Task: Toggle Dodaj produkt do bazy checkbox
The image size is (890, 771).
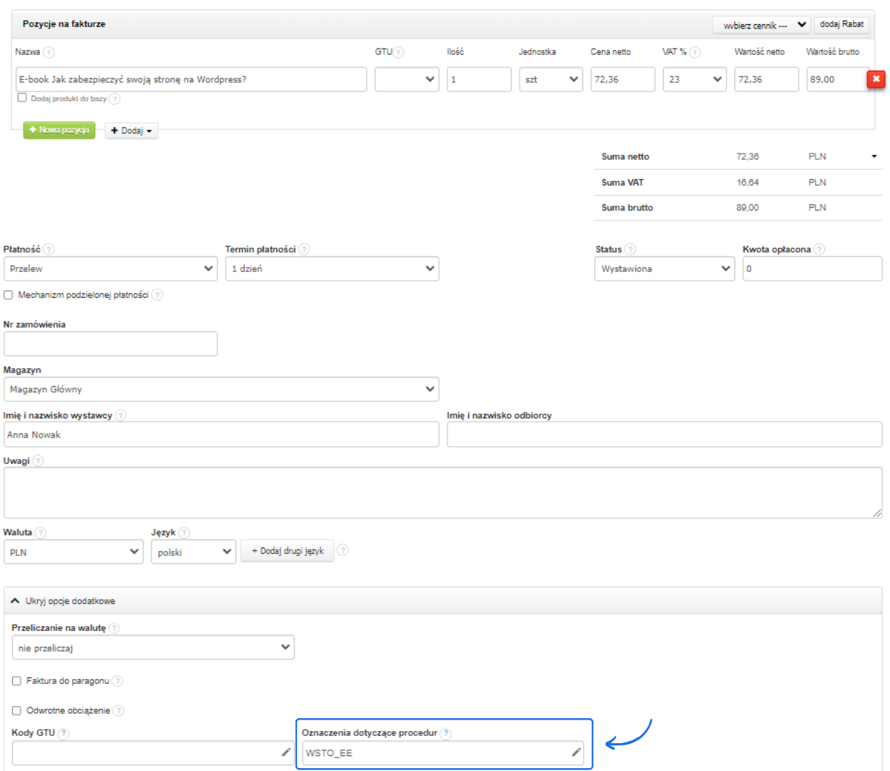Action: coord(22,98)
